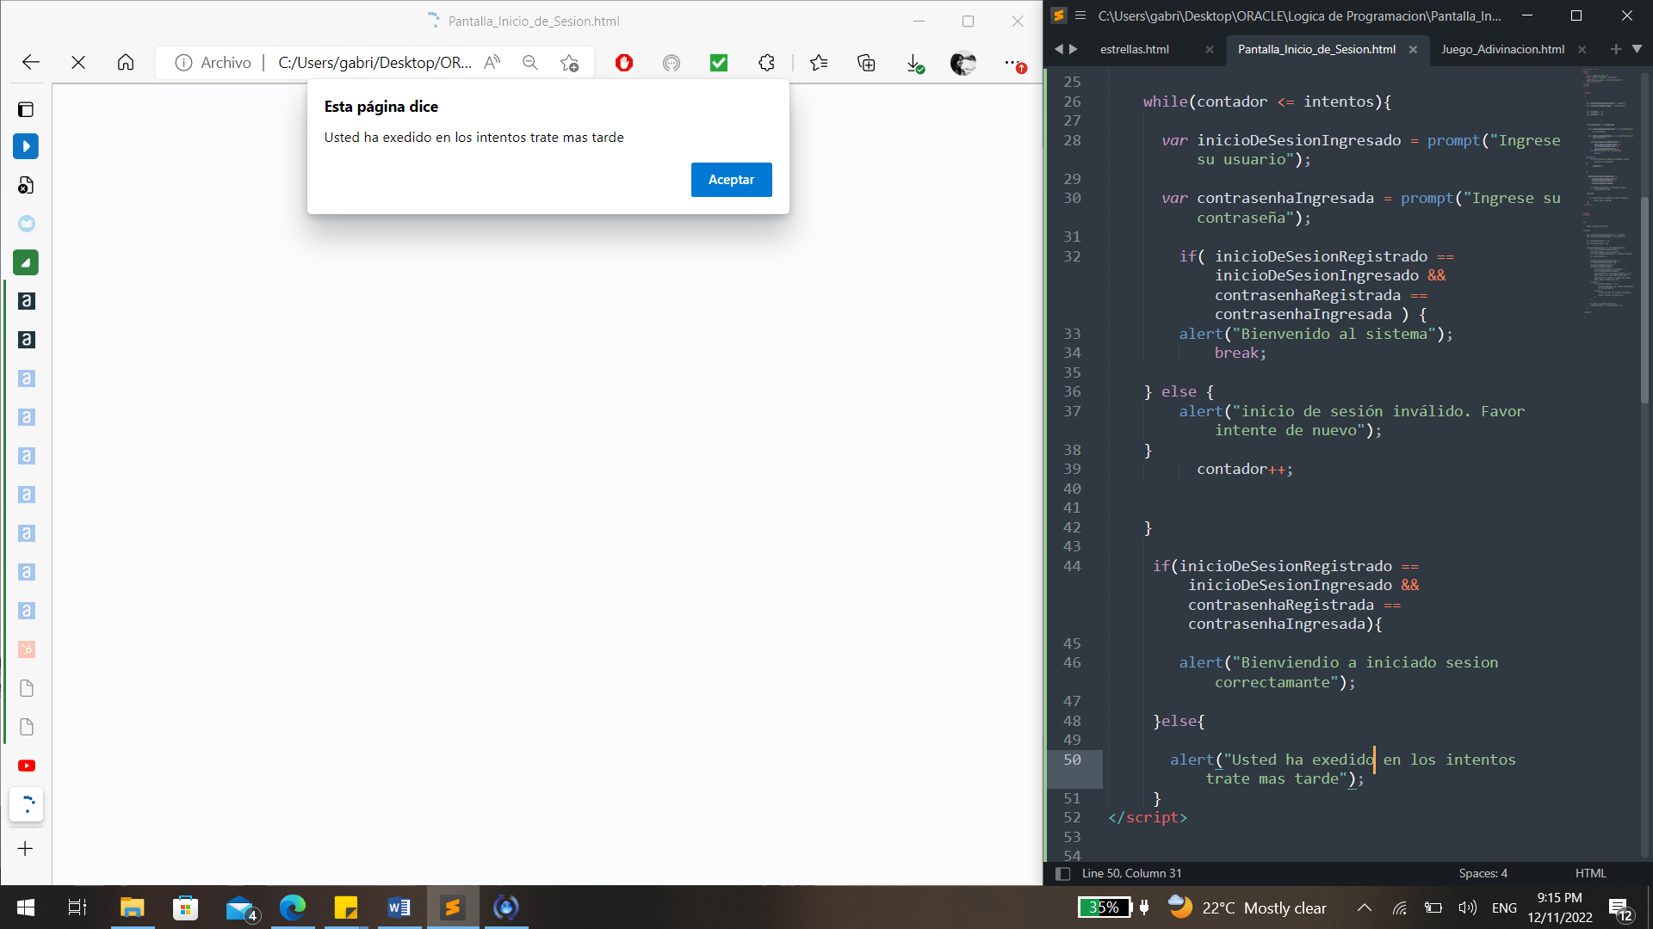Click the green checkmark extension icon

pyautogui.click(x=719, y=62)
